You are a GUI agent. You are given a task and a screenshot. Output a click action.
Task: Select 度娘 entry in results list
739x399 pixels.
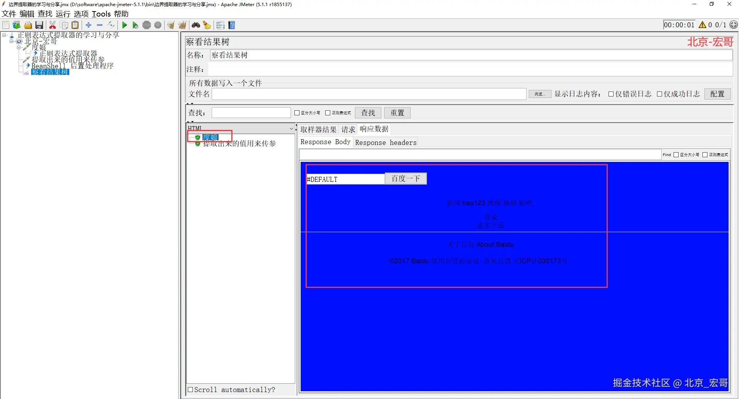pyautogui.click(x=211, y=137)
